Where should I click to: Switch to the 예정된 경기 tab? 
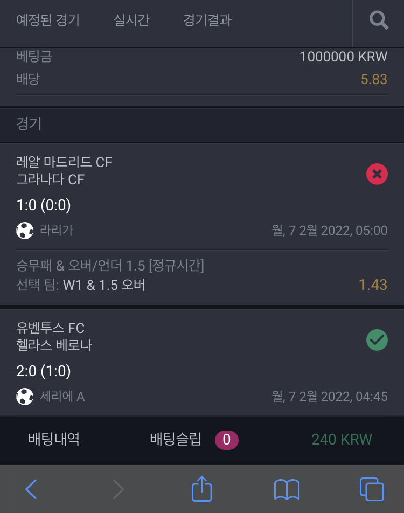pyautogui.click(x=48, y=20)
